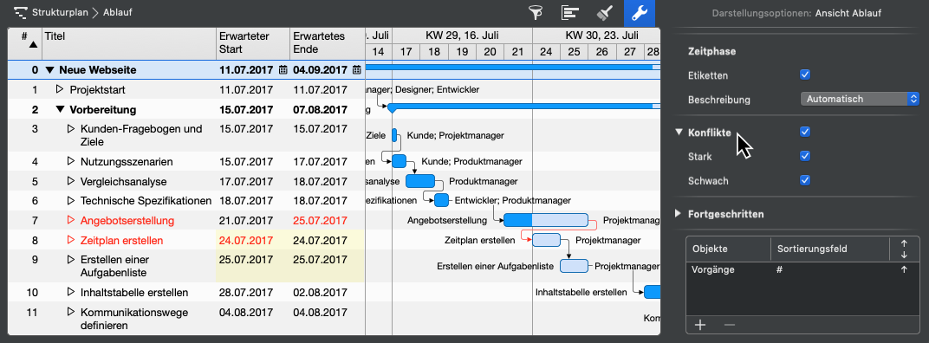Open the Gantt layout options icon
The height and width of the screenshot is (343, 929).
click(x=570, y=12)
